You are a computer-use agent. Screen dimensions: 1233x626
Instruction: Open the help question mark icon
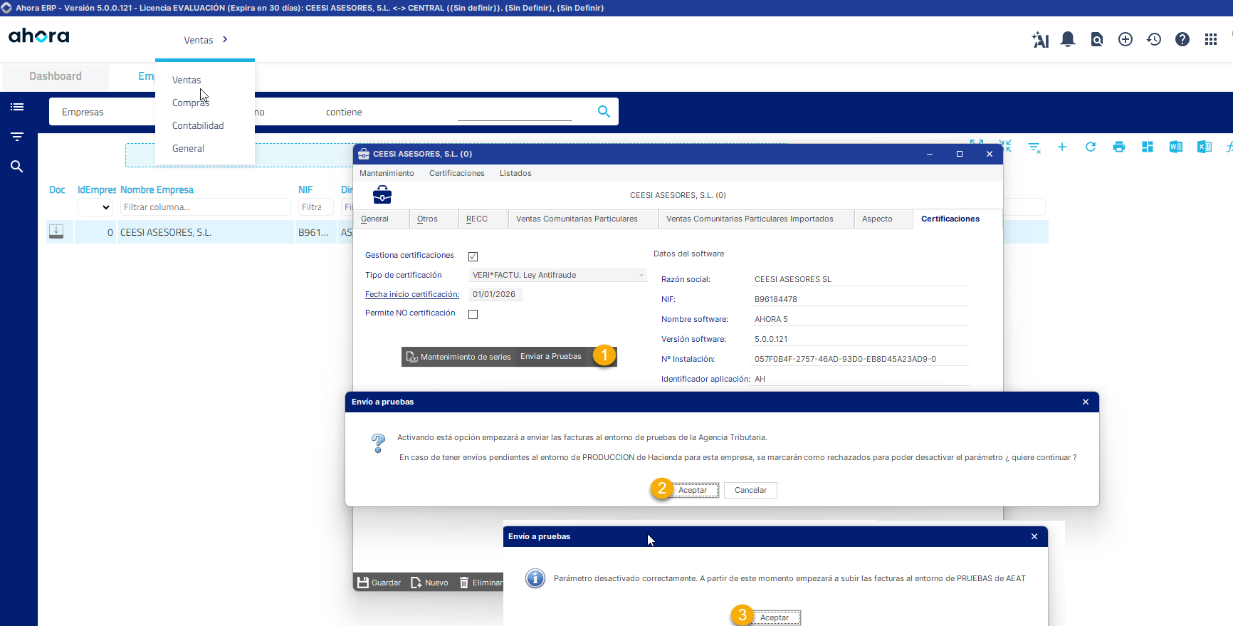[x=1182, y=39]
